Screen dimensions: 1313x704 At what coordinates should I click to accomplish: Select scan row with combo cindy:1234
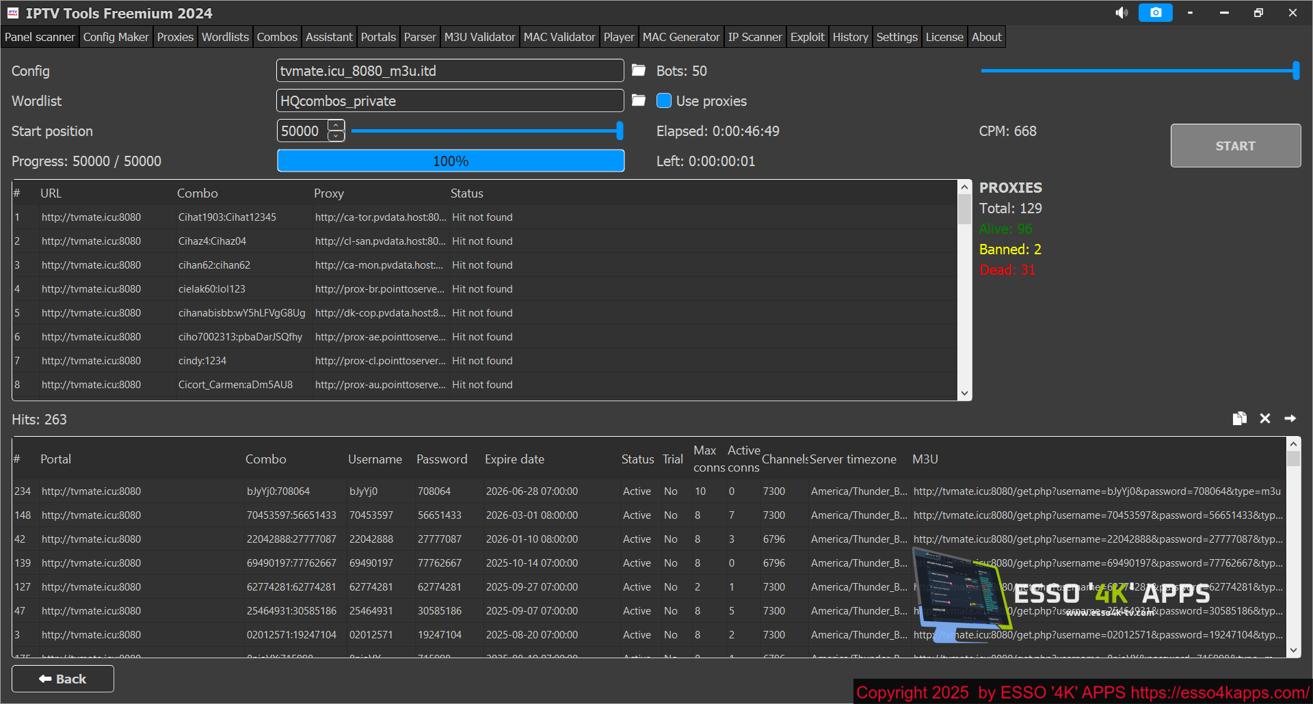tap(484, 361)
